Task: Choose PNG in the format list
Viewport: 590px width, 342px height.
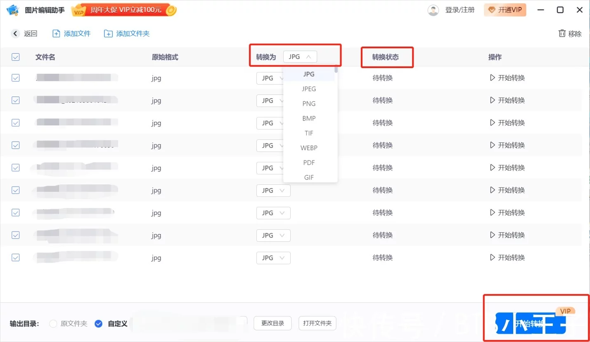Action: pos(309,104)
